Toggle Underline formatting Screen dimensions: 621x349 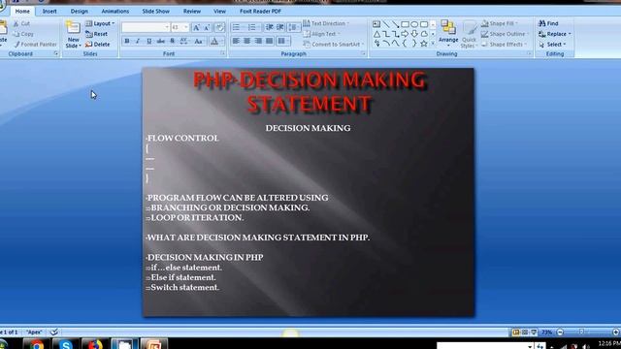[x=148, y=41]
